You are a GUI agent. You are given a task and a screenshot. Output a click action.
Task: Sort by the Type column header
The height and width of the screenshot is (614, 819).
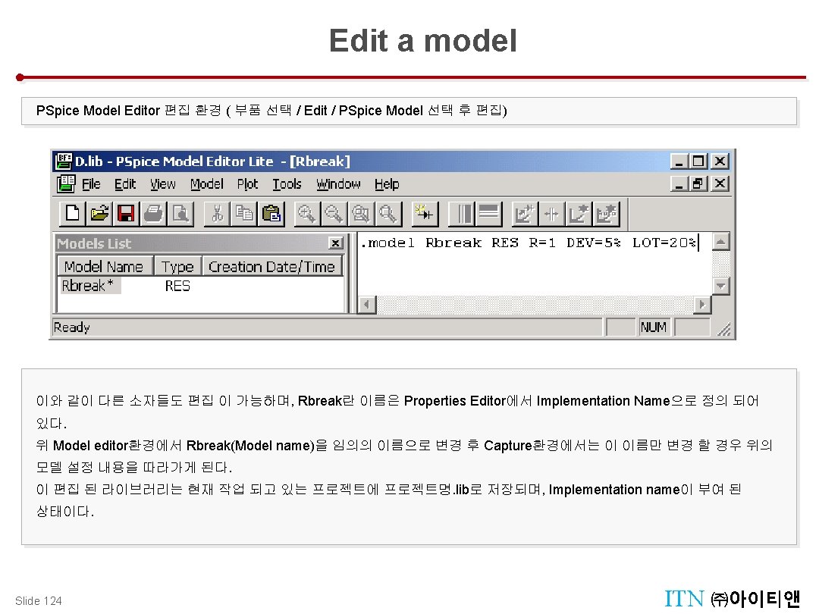tap(177, 266)
